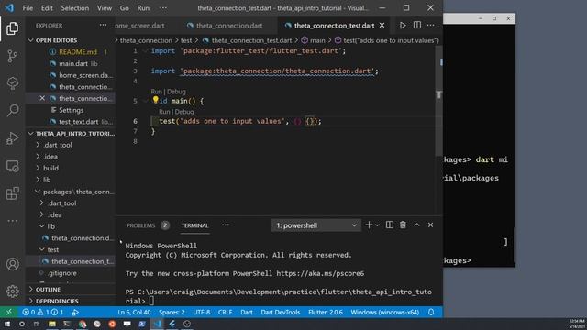This screenshot has height=330, width=587.
Task: Close theta_connection_test entry in Open Editors
Action: pos(42,98)
